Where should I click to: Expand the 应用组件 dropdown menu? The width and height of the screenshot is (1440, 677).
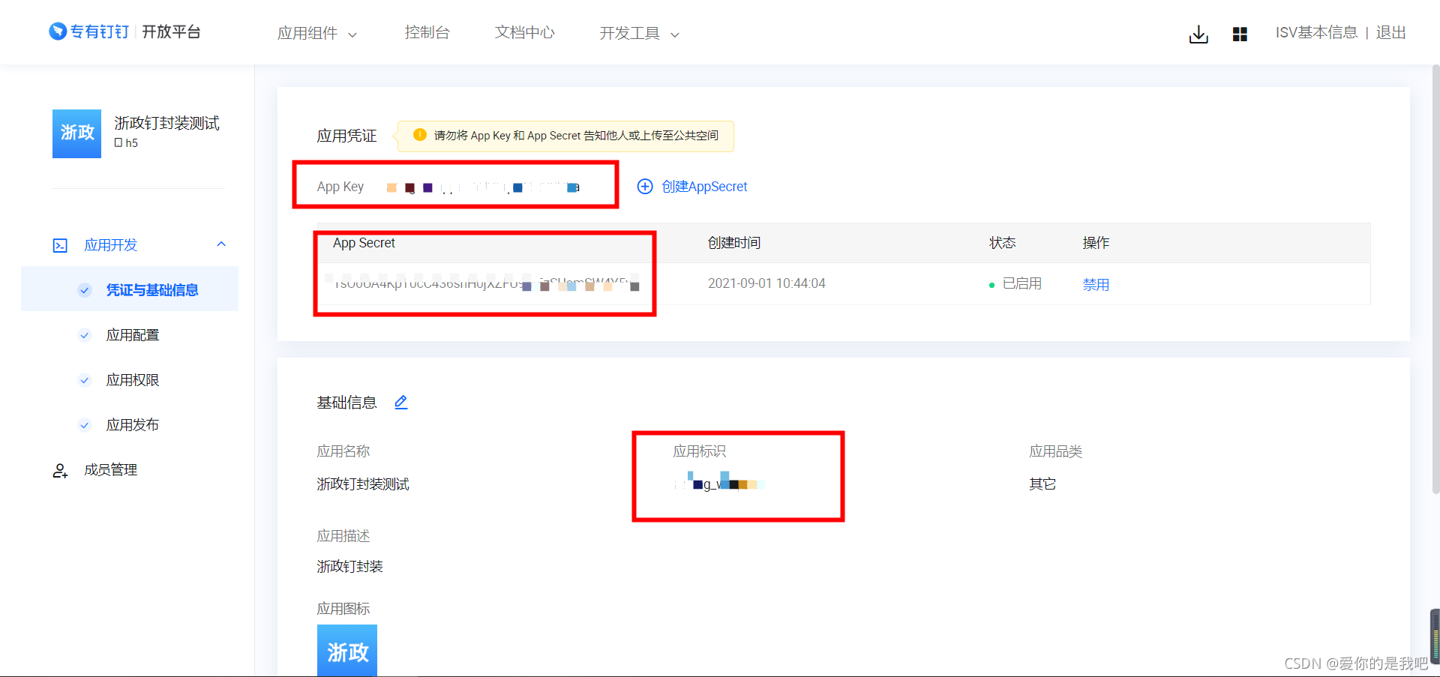317,33
